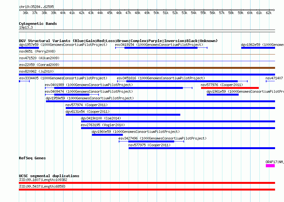Click the 62k mark on the ruler
The height and width of the screenshot is (202, 284).
click(x=269, y=13)
